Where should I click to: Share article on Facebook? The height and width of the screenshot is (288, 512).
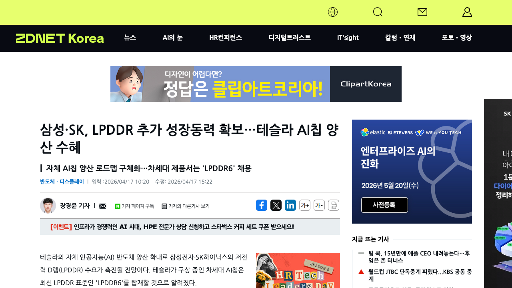[262, 205]
